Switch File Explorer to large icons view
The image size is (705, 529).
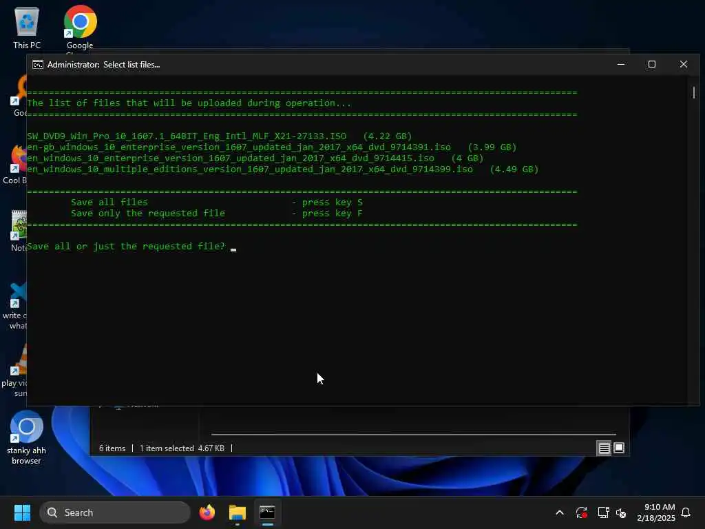(619, 448)
